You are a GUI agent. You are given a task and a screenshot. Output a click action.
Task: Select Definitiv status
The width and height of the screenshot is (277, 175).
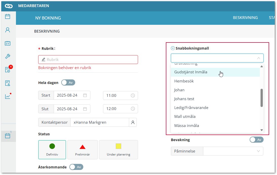pos(52,150)
